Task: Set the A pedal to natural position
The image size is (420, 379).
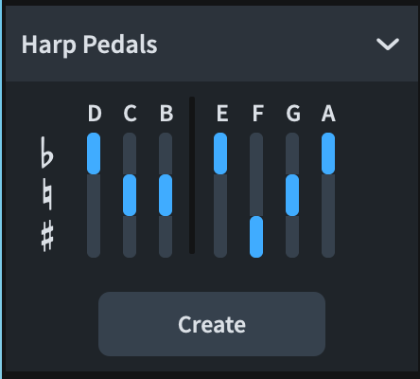Action: pos(328,195)
